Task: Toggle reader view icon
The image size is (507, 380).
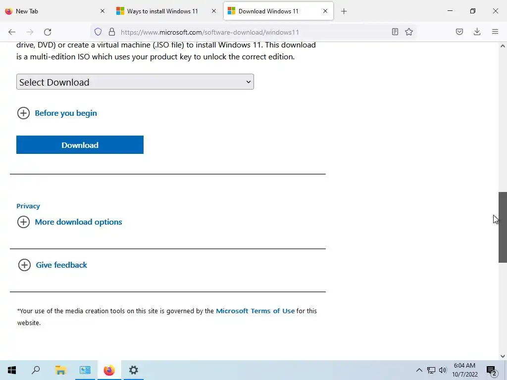Action: (395, 32)
